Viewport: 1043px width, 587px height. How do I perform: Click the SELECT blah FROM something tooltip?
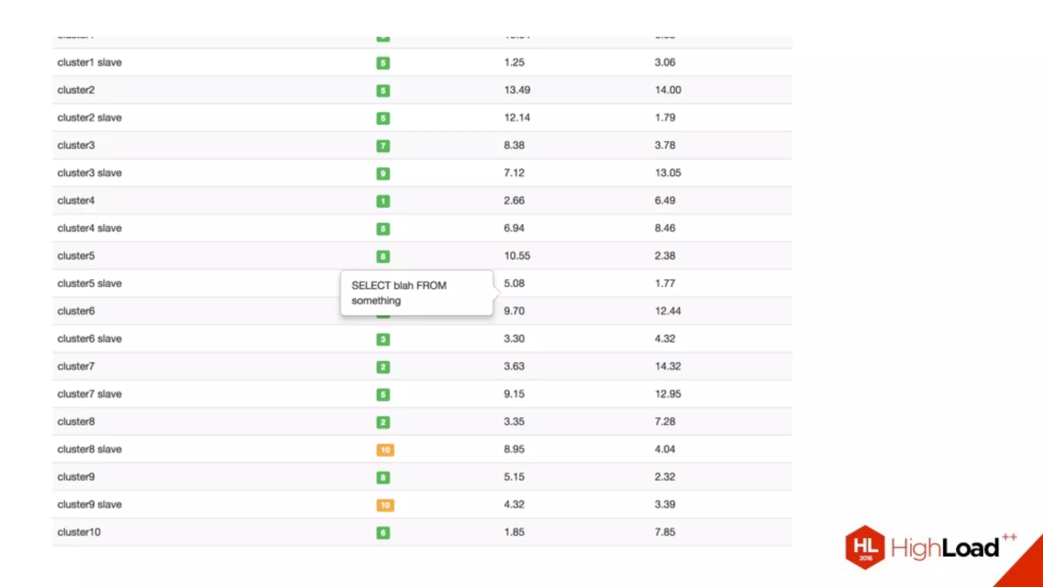(x=417, y=293)
